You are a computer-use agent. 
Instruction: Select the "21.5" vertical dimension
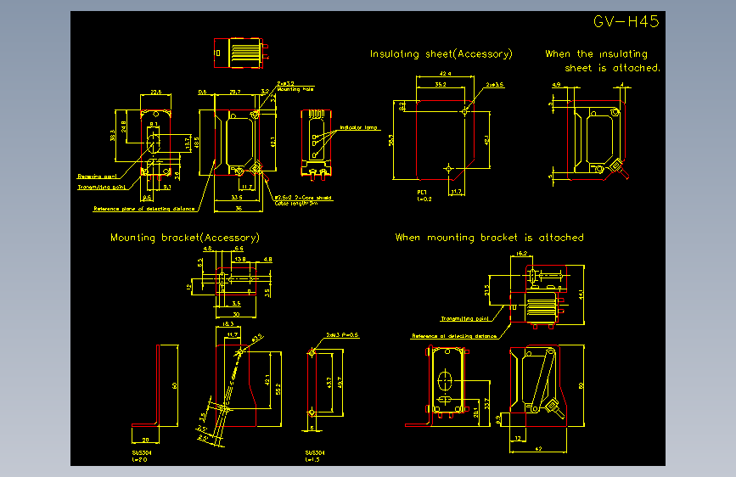(486, 289)
